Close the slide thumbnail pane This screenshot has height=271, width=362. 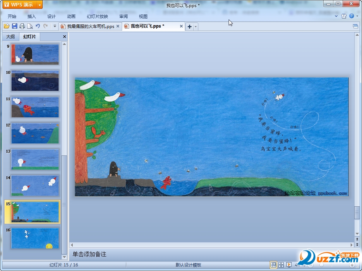coord(65,36)
